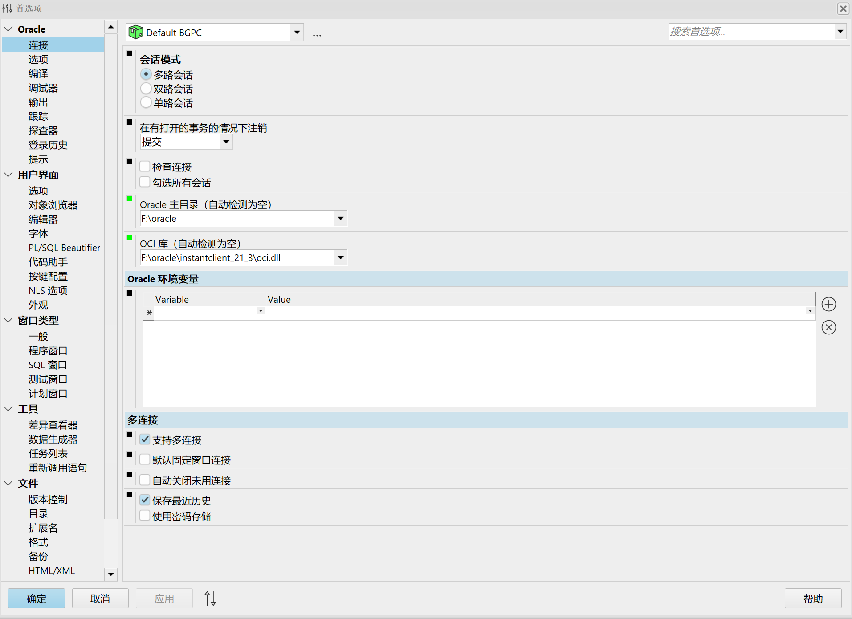
Task: Open the Oracle home directory dropdown
Action: (x=340, y=218)
